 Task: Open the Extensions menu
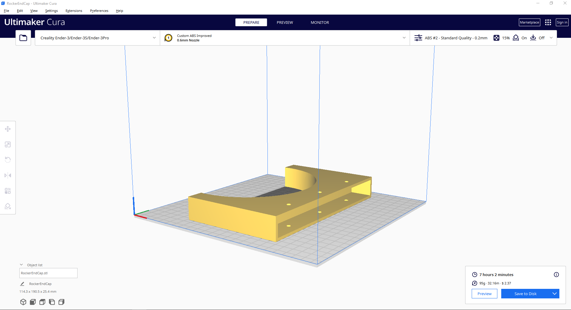point(74,11)
